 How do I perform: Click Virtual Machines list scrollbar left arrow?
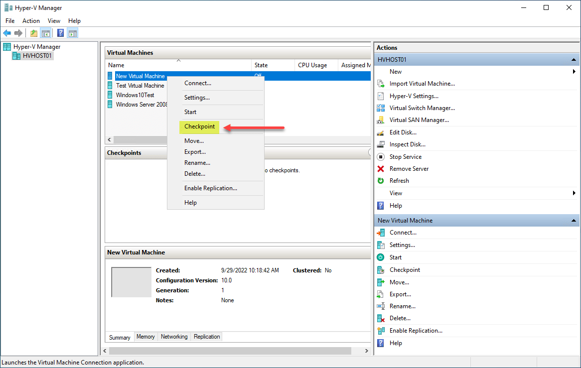pyautogui.click(x=109, y=139)
